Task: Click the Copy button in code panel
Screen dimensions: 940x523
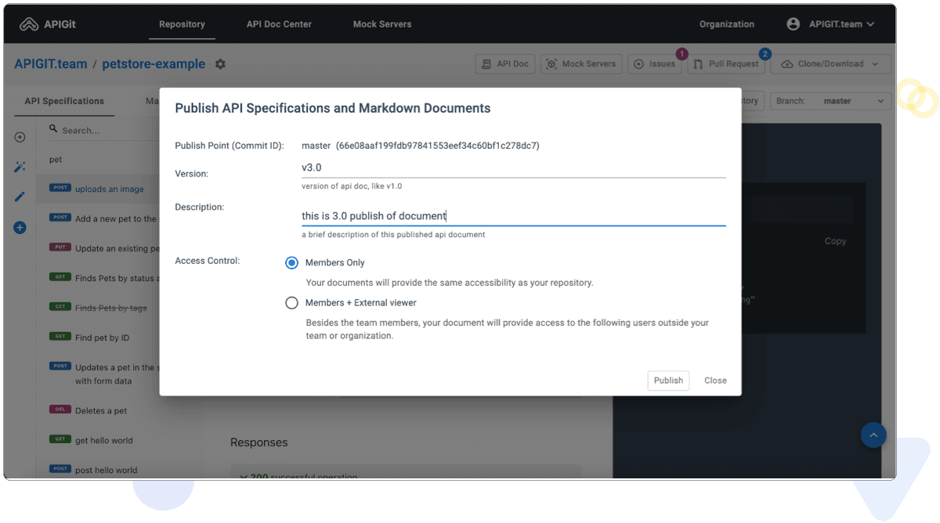Action: point(835,241)
